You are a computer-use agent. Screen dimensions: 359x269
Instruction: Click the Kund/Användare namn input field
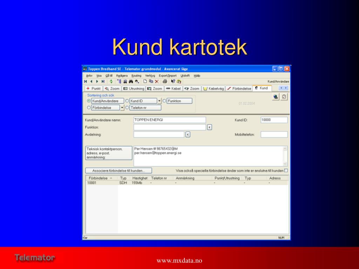tap(170, 120)
